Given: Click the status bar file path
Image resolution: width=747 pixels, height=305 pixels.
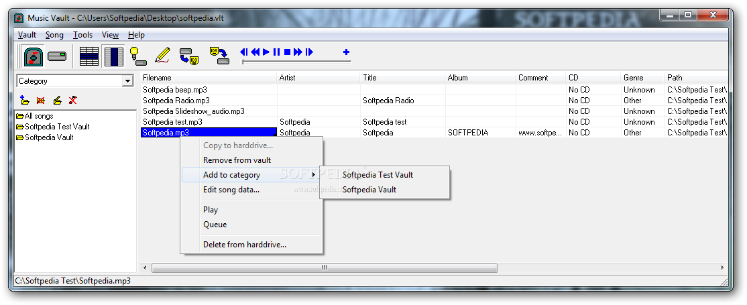Looking at the screenshot, I should [x=73, y=281].
